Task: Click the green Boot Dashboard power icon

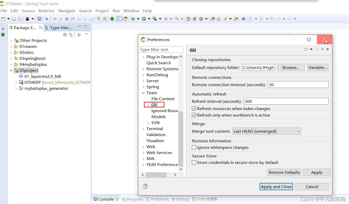Action: click(112, 19)
